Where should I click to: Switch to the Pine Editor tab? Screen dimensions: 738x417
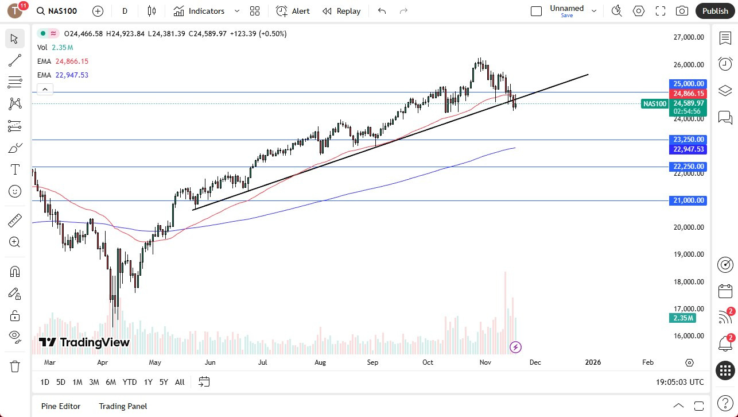[60, 406]
